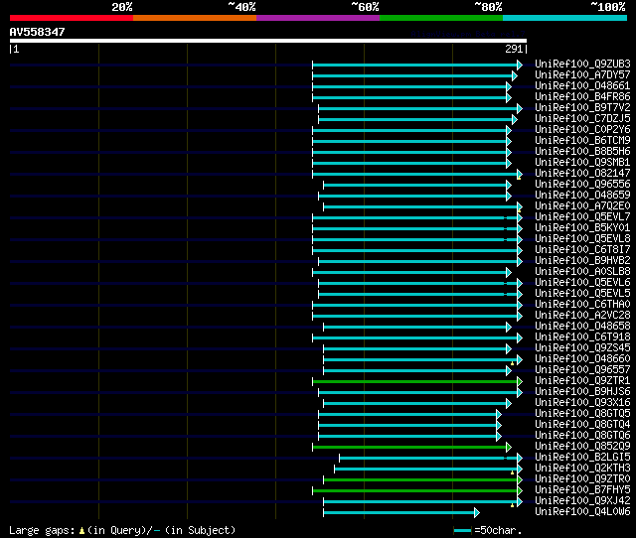The height and width of the screenshot is (538, 636).
Task: Click the AV558347 query name
Action: [x=38, y=32]
